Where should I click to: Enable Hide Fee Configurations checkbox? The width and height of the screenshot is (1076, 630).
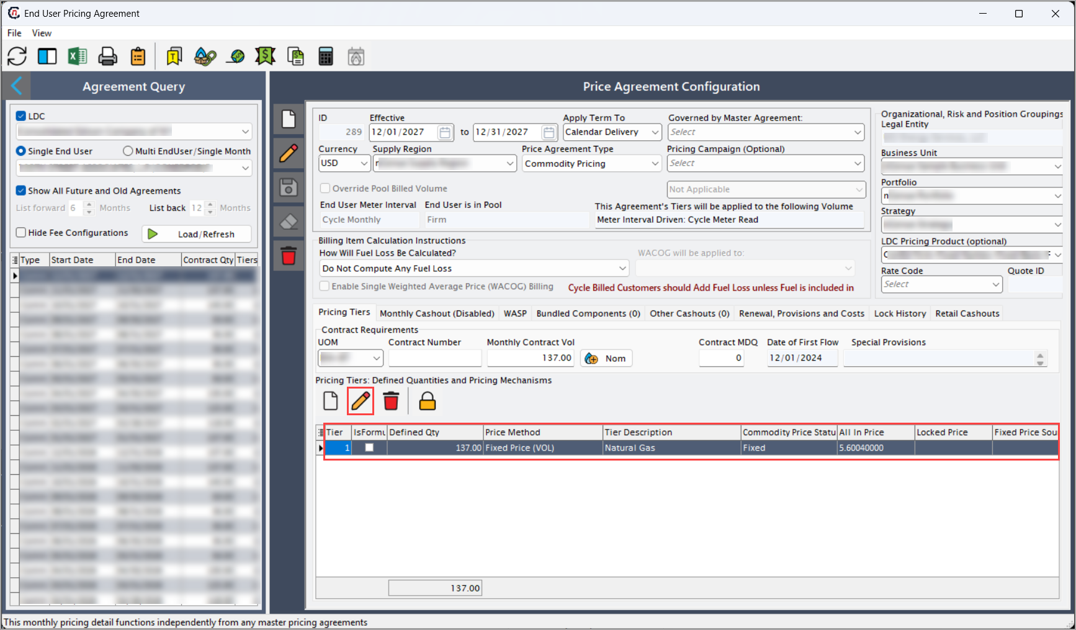(21, 232)
